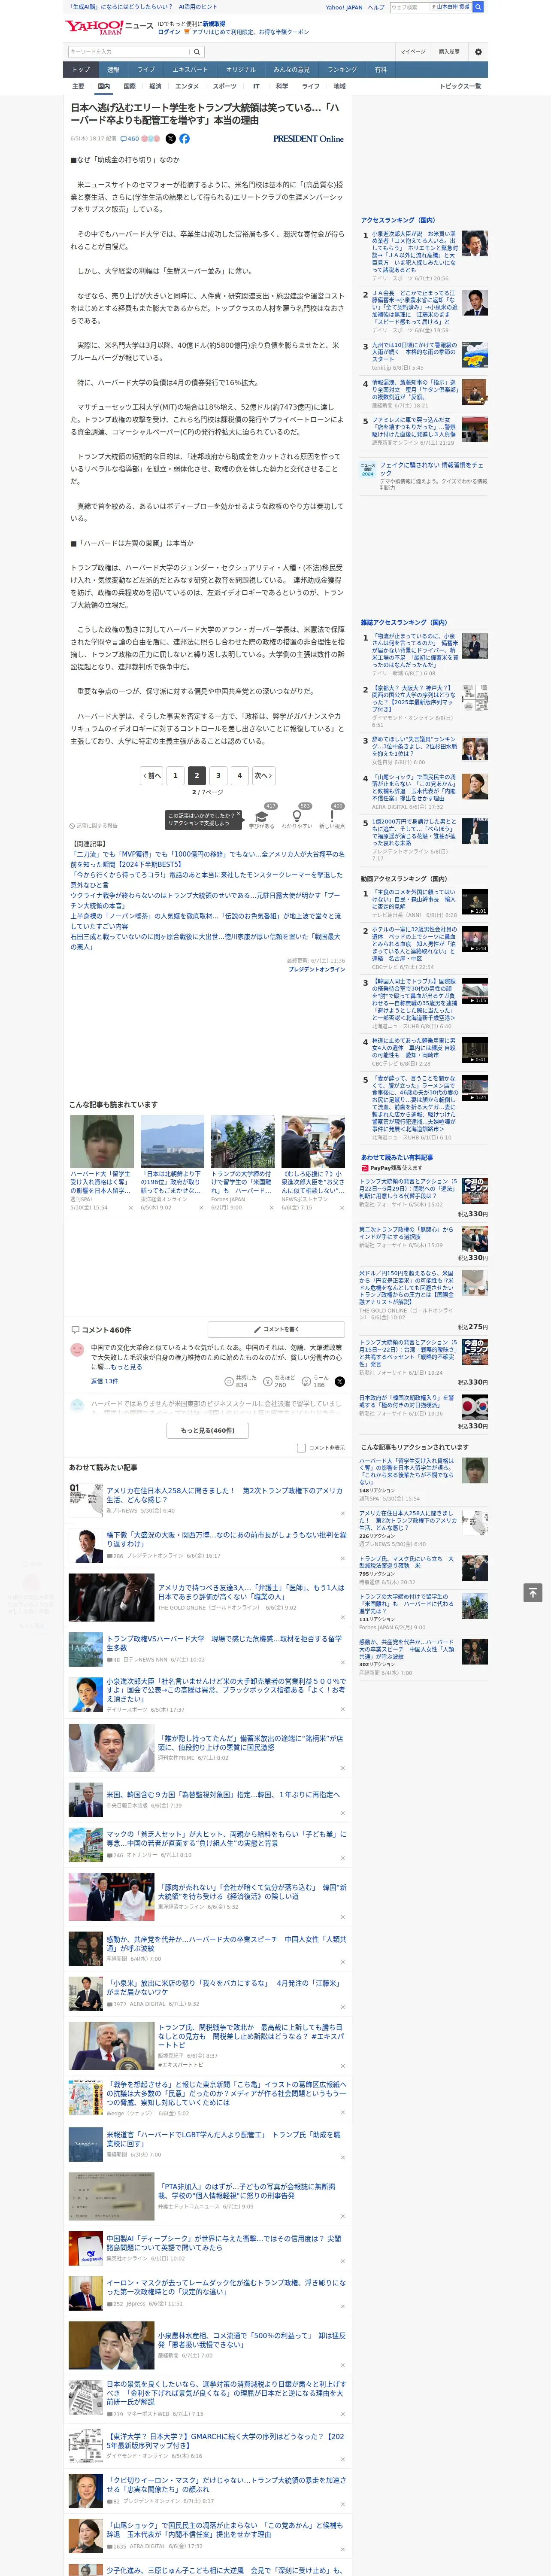551x2576 pixels.
Task: Open the 国際 category tab
Action: tap(129, 86)
